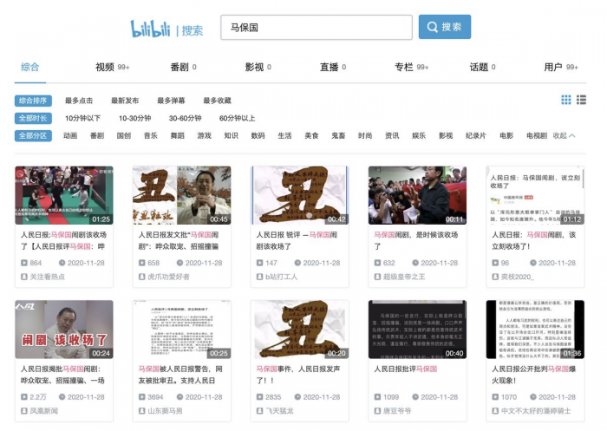Open the 番剧 tab

[184, 67]
